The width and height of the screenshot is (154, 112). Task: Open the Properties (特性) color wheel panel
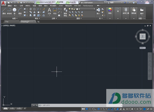click(110, 11)
